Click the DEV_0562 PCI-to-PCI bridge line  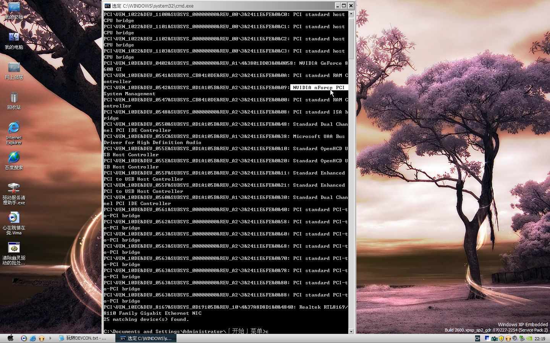coord(226,222)
